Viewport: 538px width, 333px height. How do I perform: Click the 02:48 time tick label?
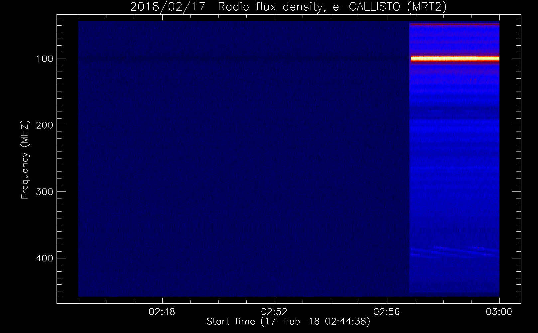click(x=162, y=312)
